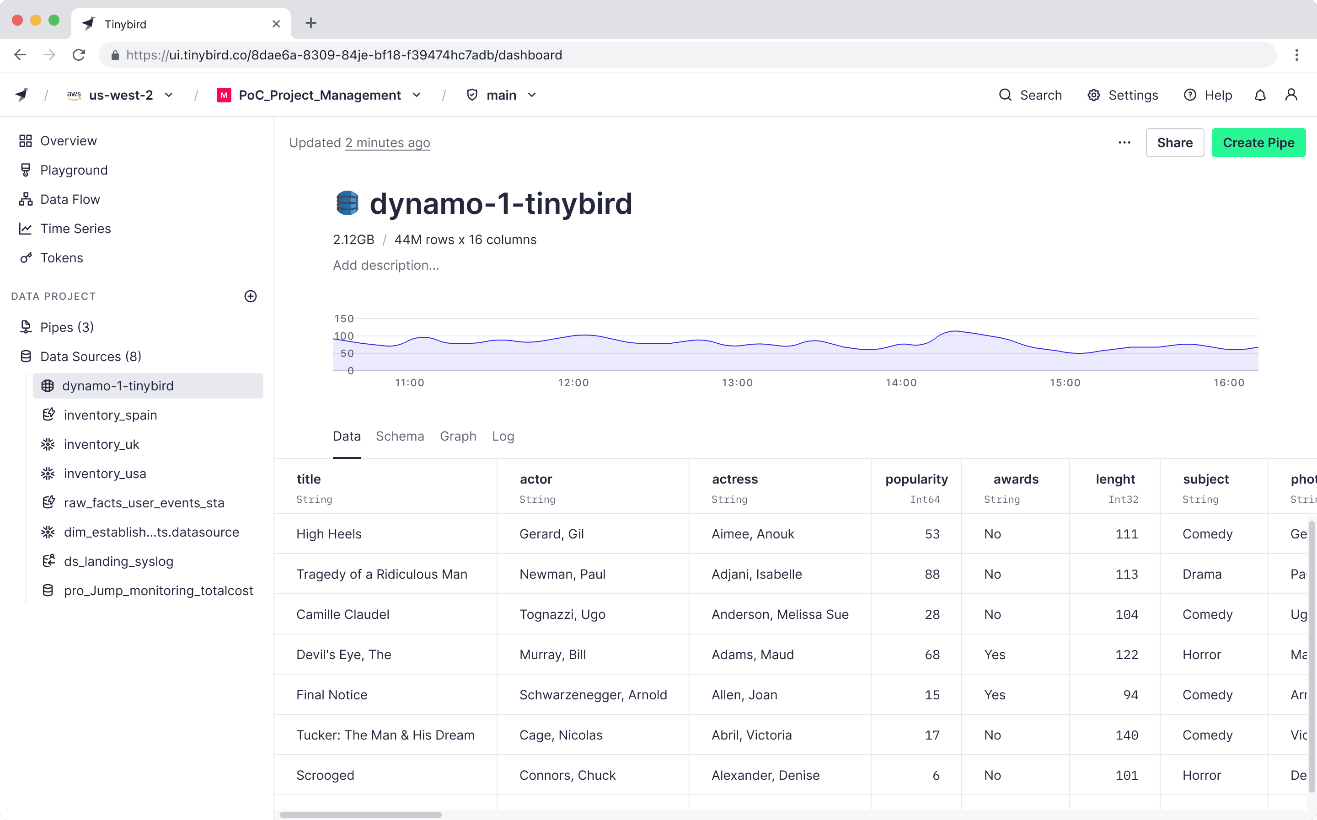
Task: Click the Pipes icon in sidebar
Action: [26, 327]
